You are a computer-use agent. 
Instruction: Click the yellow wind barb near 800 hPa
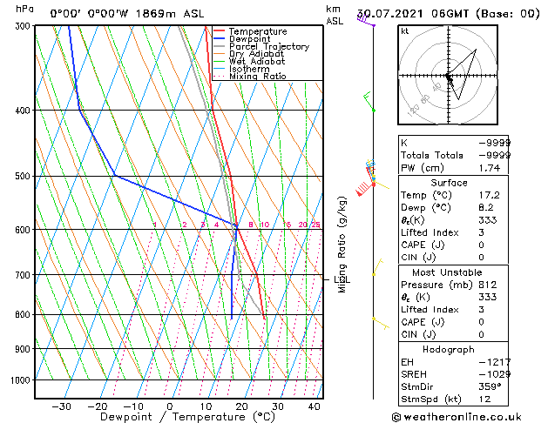tap(380, 323)
